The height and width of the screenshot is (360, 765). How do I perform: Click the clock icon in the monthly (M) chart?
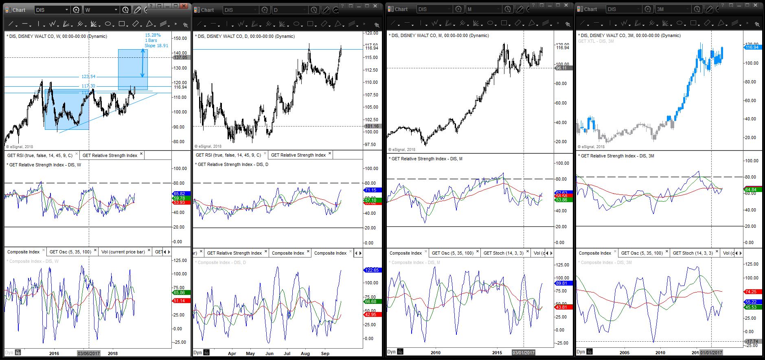point(507,9)
